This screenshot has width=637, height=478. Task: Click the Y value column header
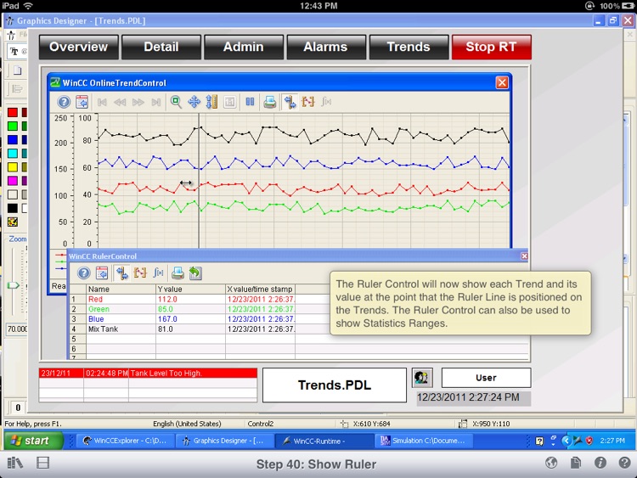pyautogui.click(x=190, y=290)
